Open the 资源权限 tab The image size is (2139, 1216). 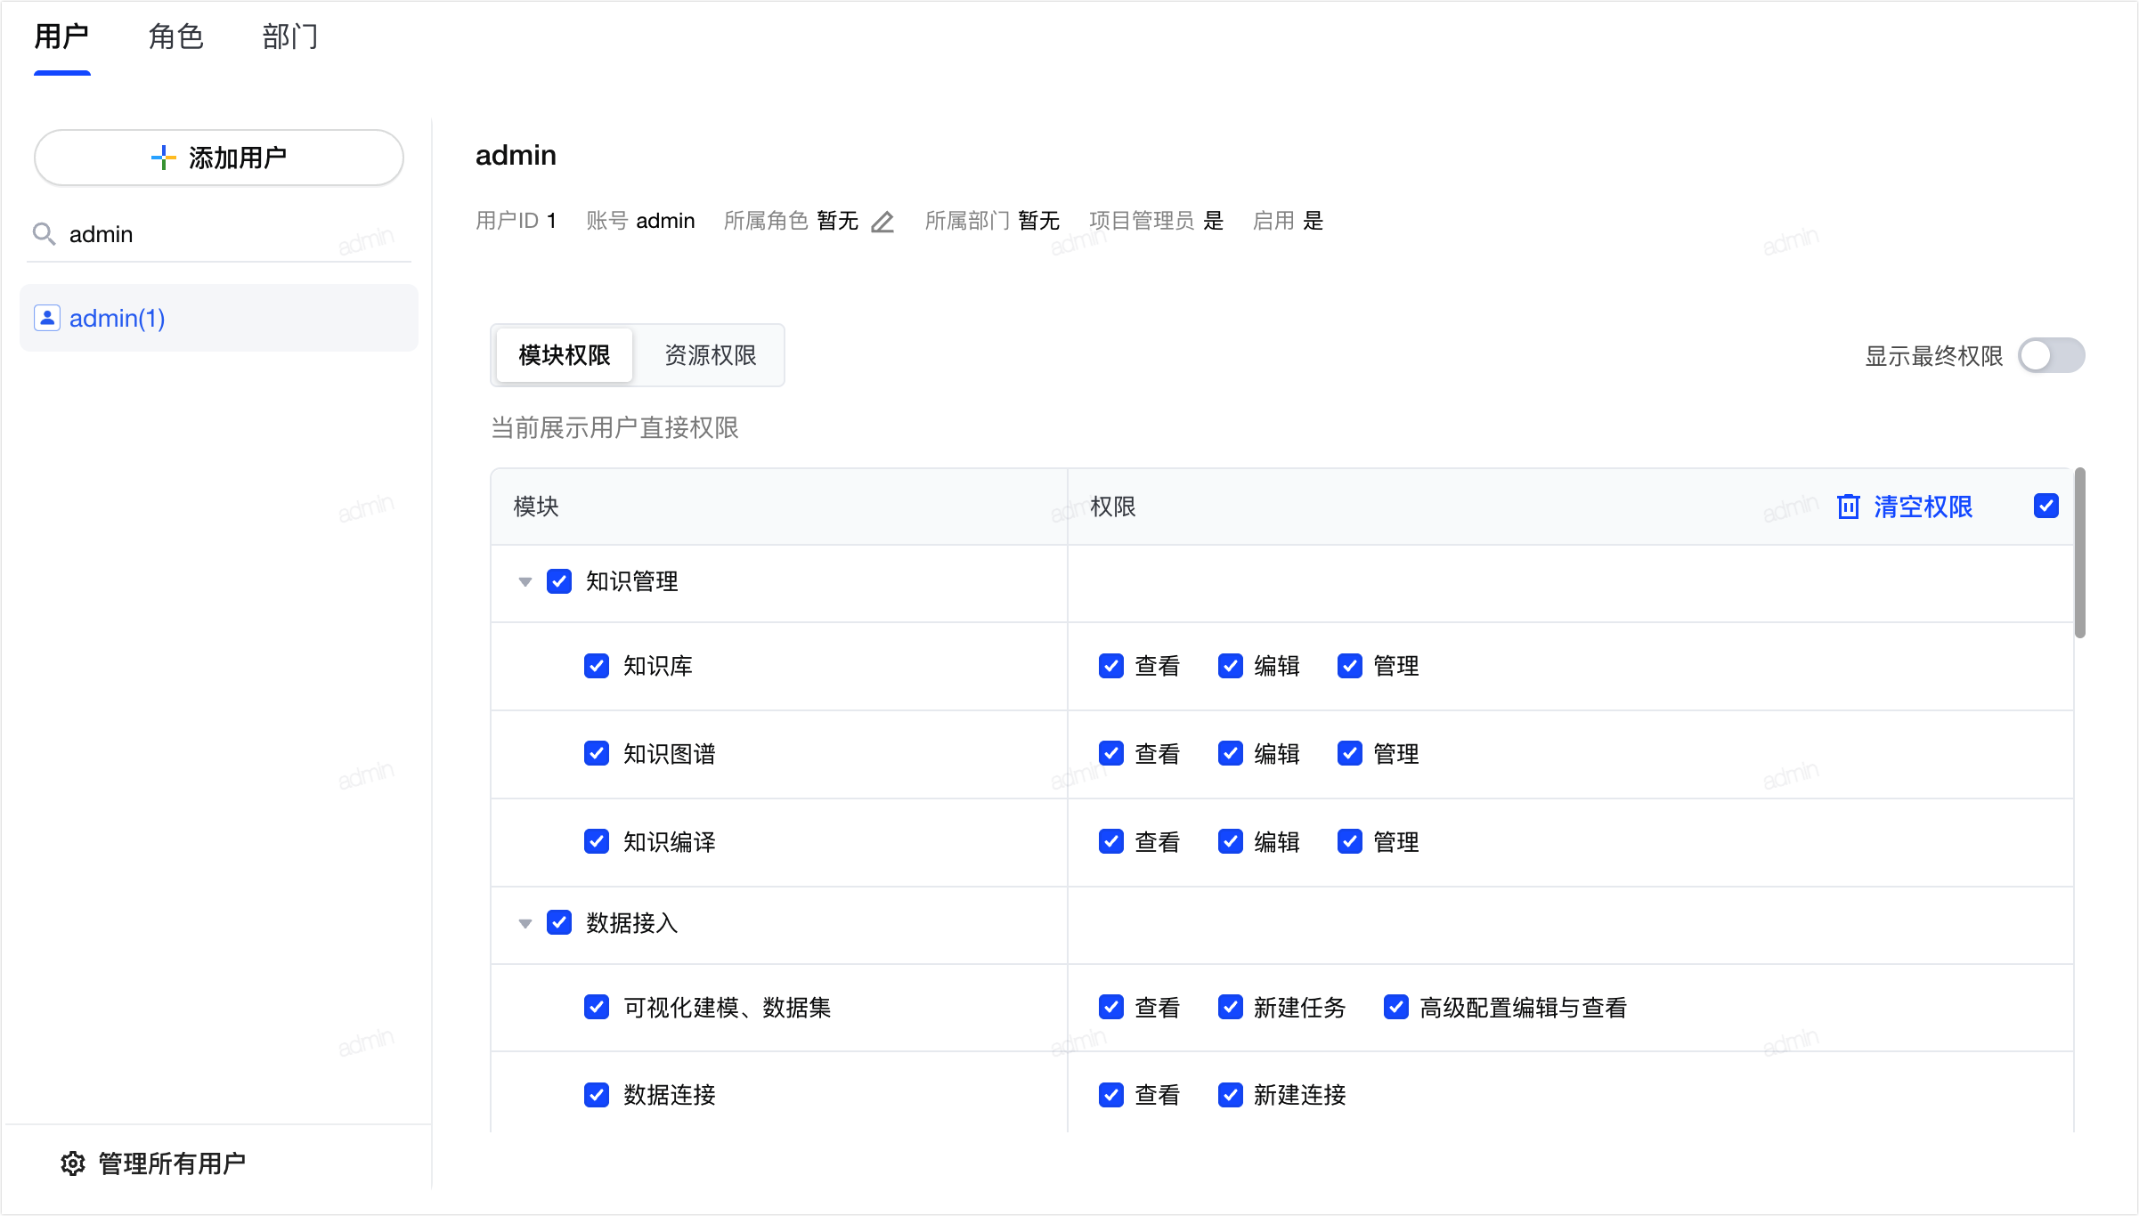click(710, 355)
